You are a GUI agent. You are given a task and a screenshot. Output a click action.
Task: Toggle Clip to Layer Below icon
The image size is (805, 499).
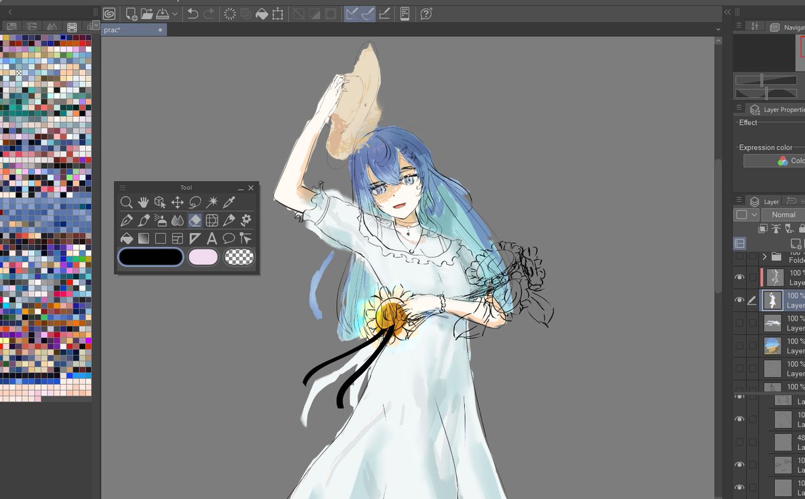763,229
